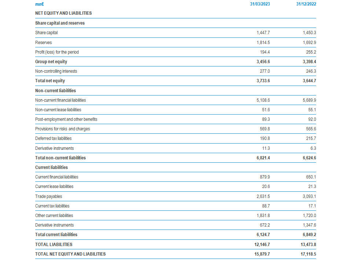Screen dimensions: 348x260
Task: Click total non-current value 6,021.4
Action: coord(263,158)
